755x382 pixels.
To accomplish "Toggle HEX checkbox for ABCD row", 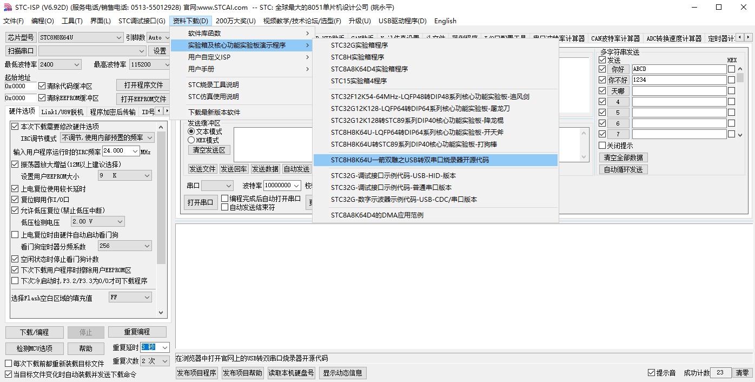I will coord(731,69).
